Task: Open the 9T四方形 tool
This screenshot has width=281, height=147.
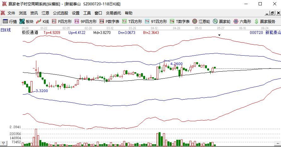Action: coord(156,22)
